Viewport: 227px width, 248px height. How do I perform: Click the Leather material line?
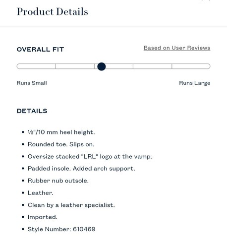tap(41, 193)
